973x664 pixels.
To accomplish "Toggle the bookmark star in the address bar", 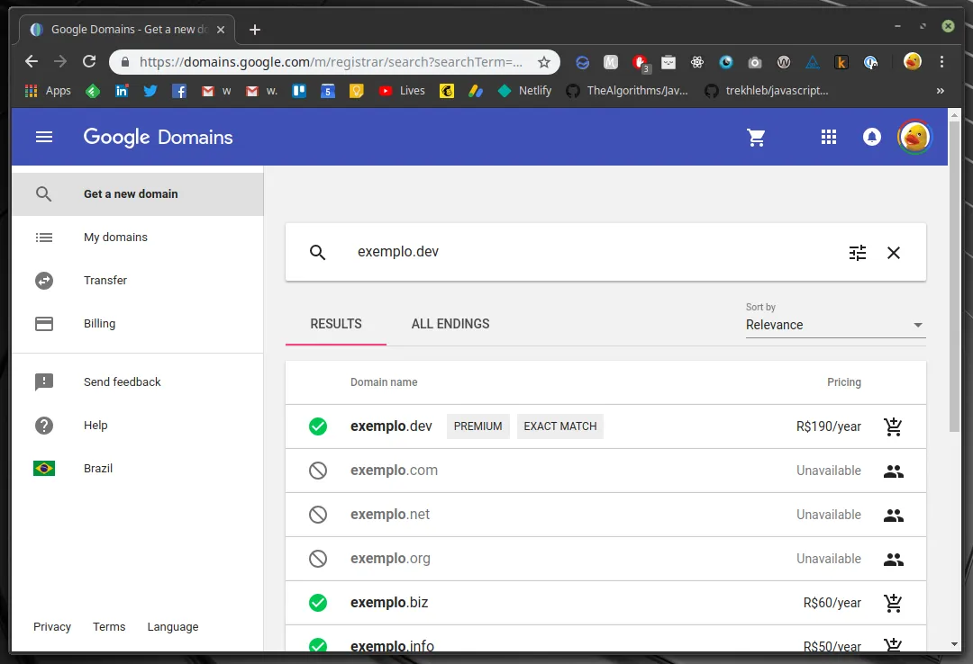I will click(544, 62).
